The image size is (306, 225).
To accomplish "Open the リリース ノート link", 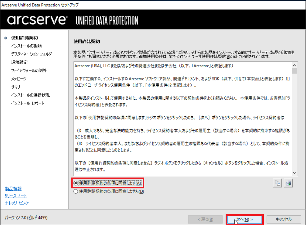I will tap(16, 196).
